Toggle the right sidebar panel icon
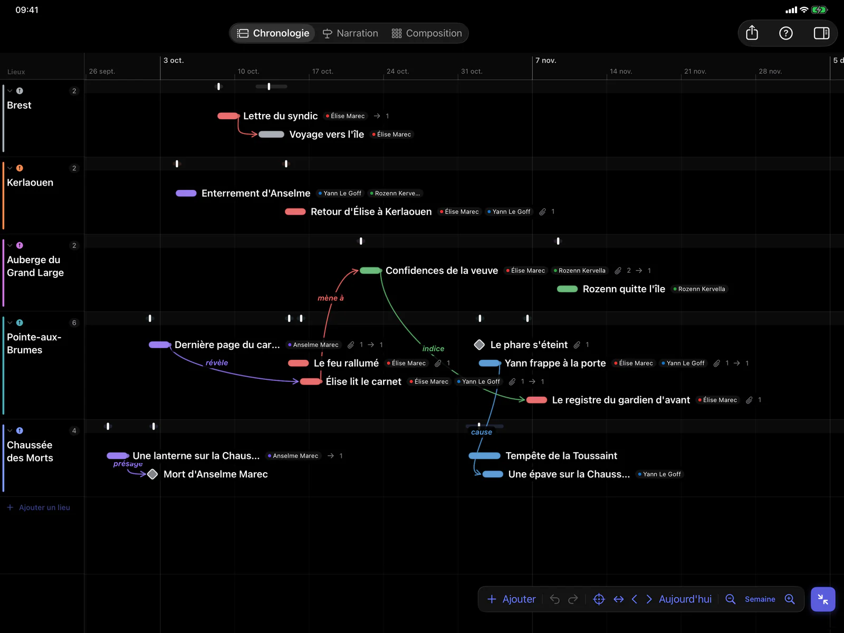This screenshot has width=844, height=633. coord(821,33)
